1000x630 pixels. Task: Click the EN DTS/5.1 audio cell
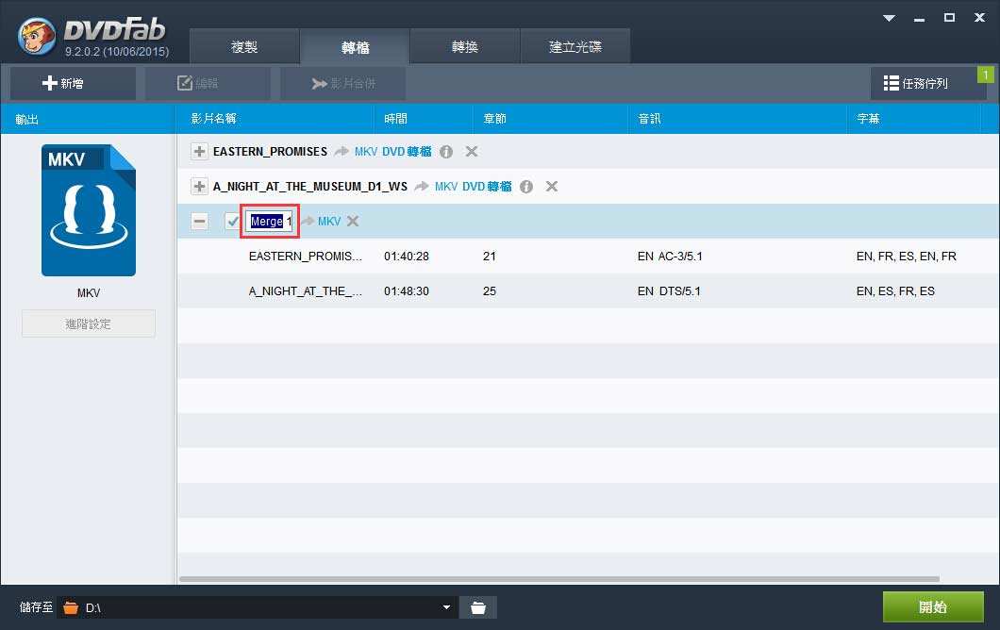[x=669, y=291]
